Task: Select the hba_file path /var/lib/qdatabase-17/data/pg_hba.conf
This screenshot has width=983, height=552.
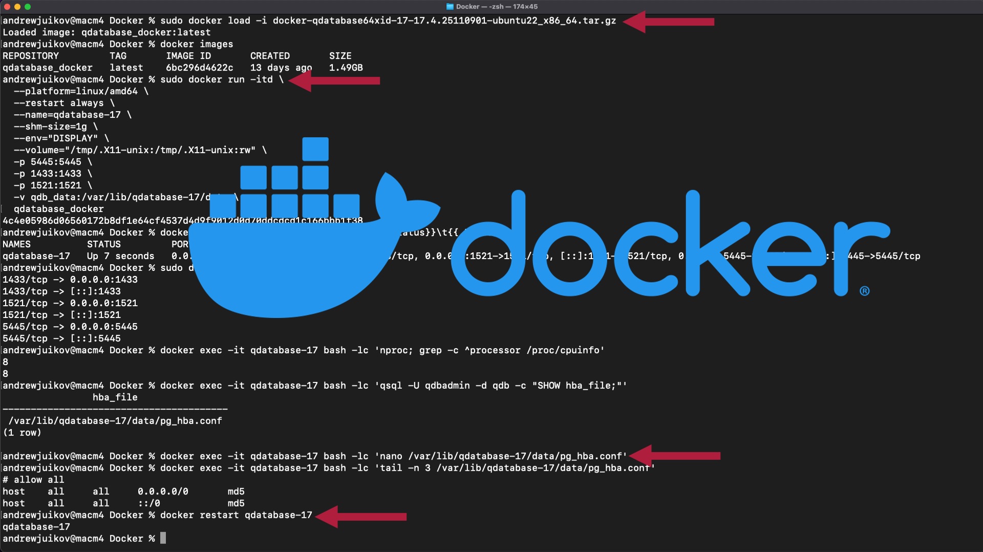Action: click(x=115, y=420)
